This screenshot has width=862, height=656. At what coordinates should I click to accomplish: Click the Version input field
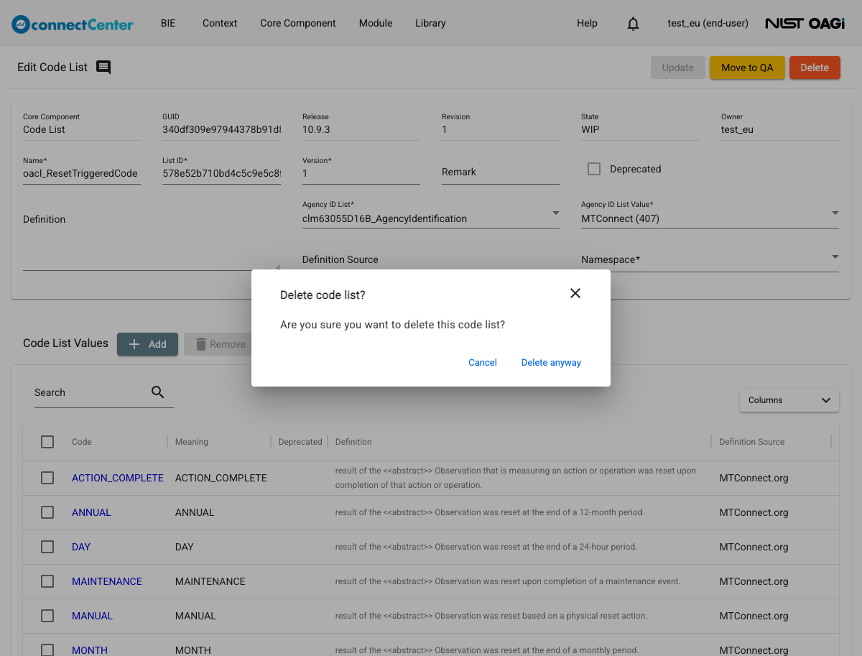coord(361,173)
